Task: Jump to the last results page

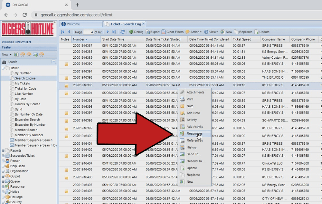Action: tap(114, 32)
